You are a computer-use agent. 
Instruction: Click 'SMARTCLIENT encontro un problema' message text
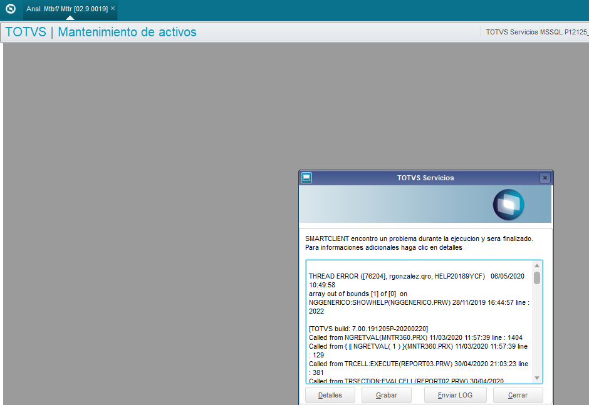click(419, 238)
